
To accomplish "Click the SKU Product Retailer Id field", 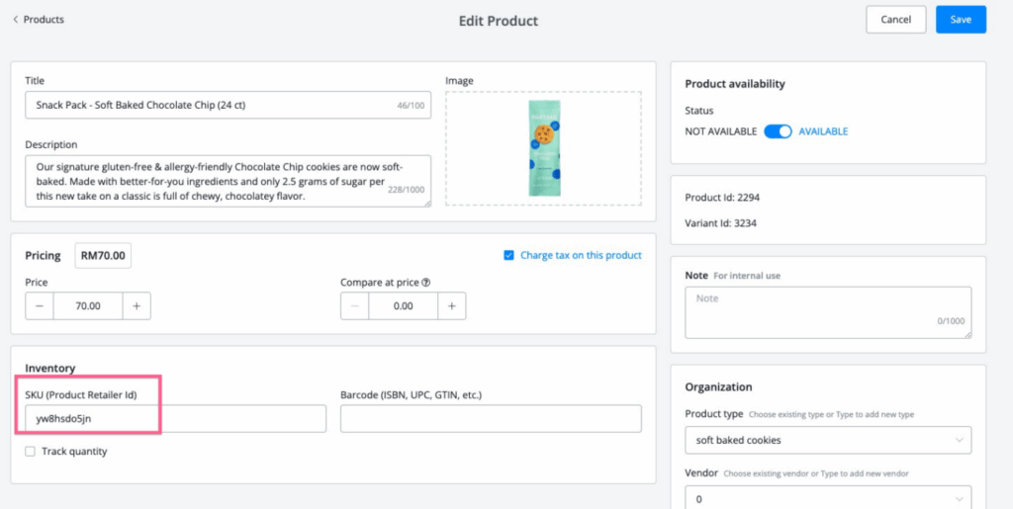I will [175, 419].
